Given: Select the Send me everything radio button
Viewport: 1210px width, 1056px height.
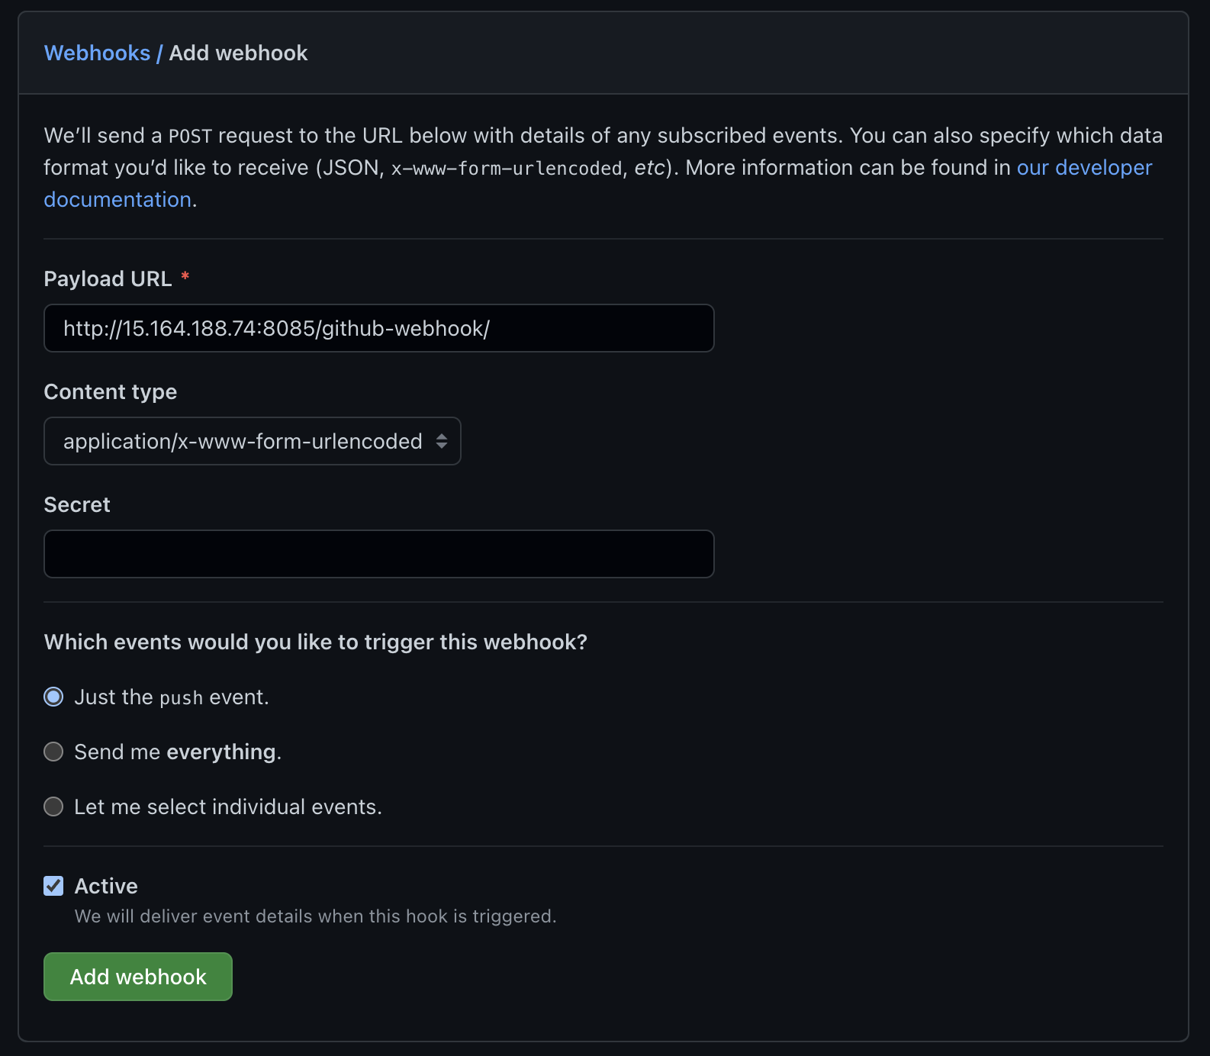Looking at the screenshot, I should (53, 752).
